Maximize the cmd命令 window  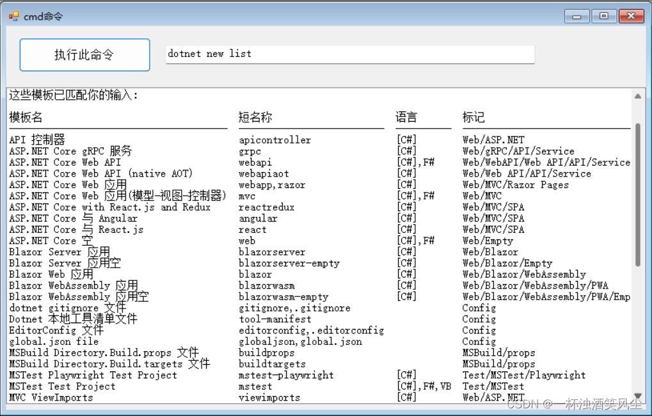point(604,16)
